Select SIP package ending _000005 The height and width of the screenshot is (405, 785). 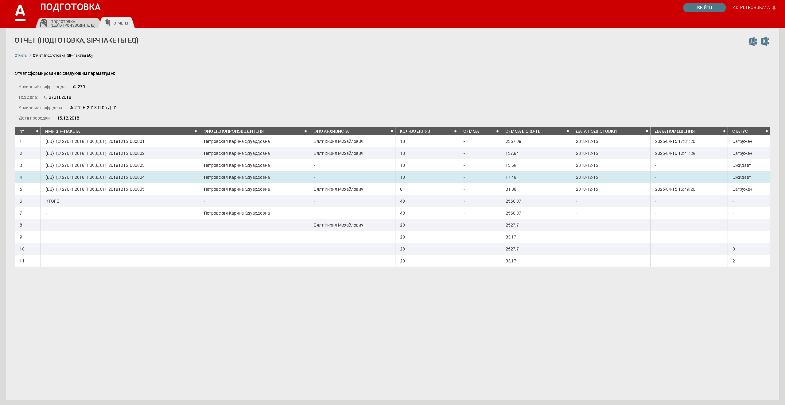pos(95,189)
